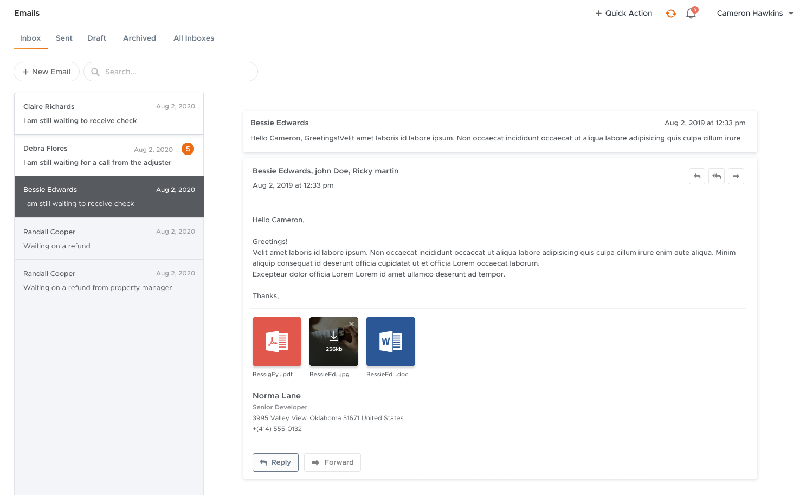This screenshot has width=800, height=495.
Task: Expand the Quick Action menu
Action: click(623, 13)
